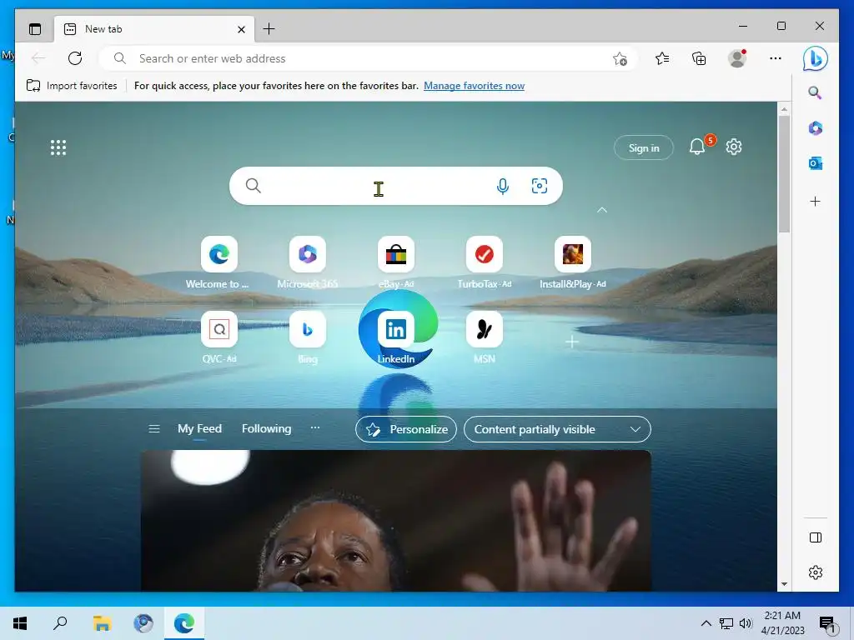This screenshot has width=854, height=640.
Task: Refresh the page with reload icon
Action: point(75,58)
